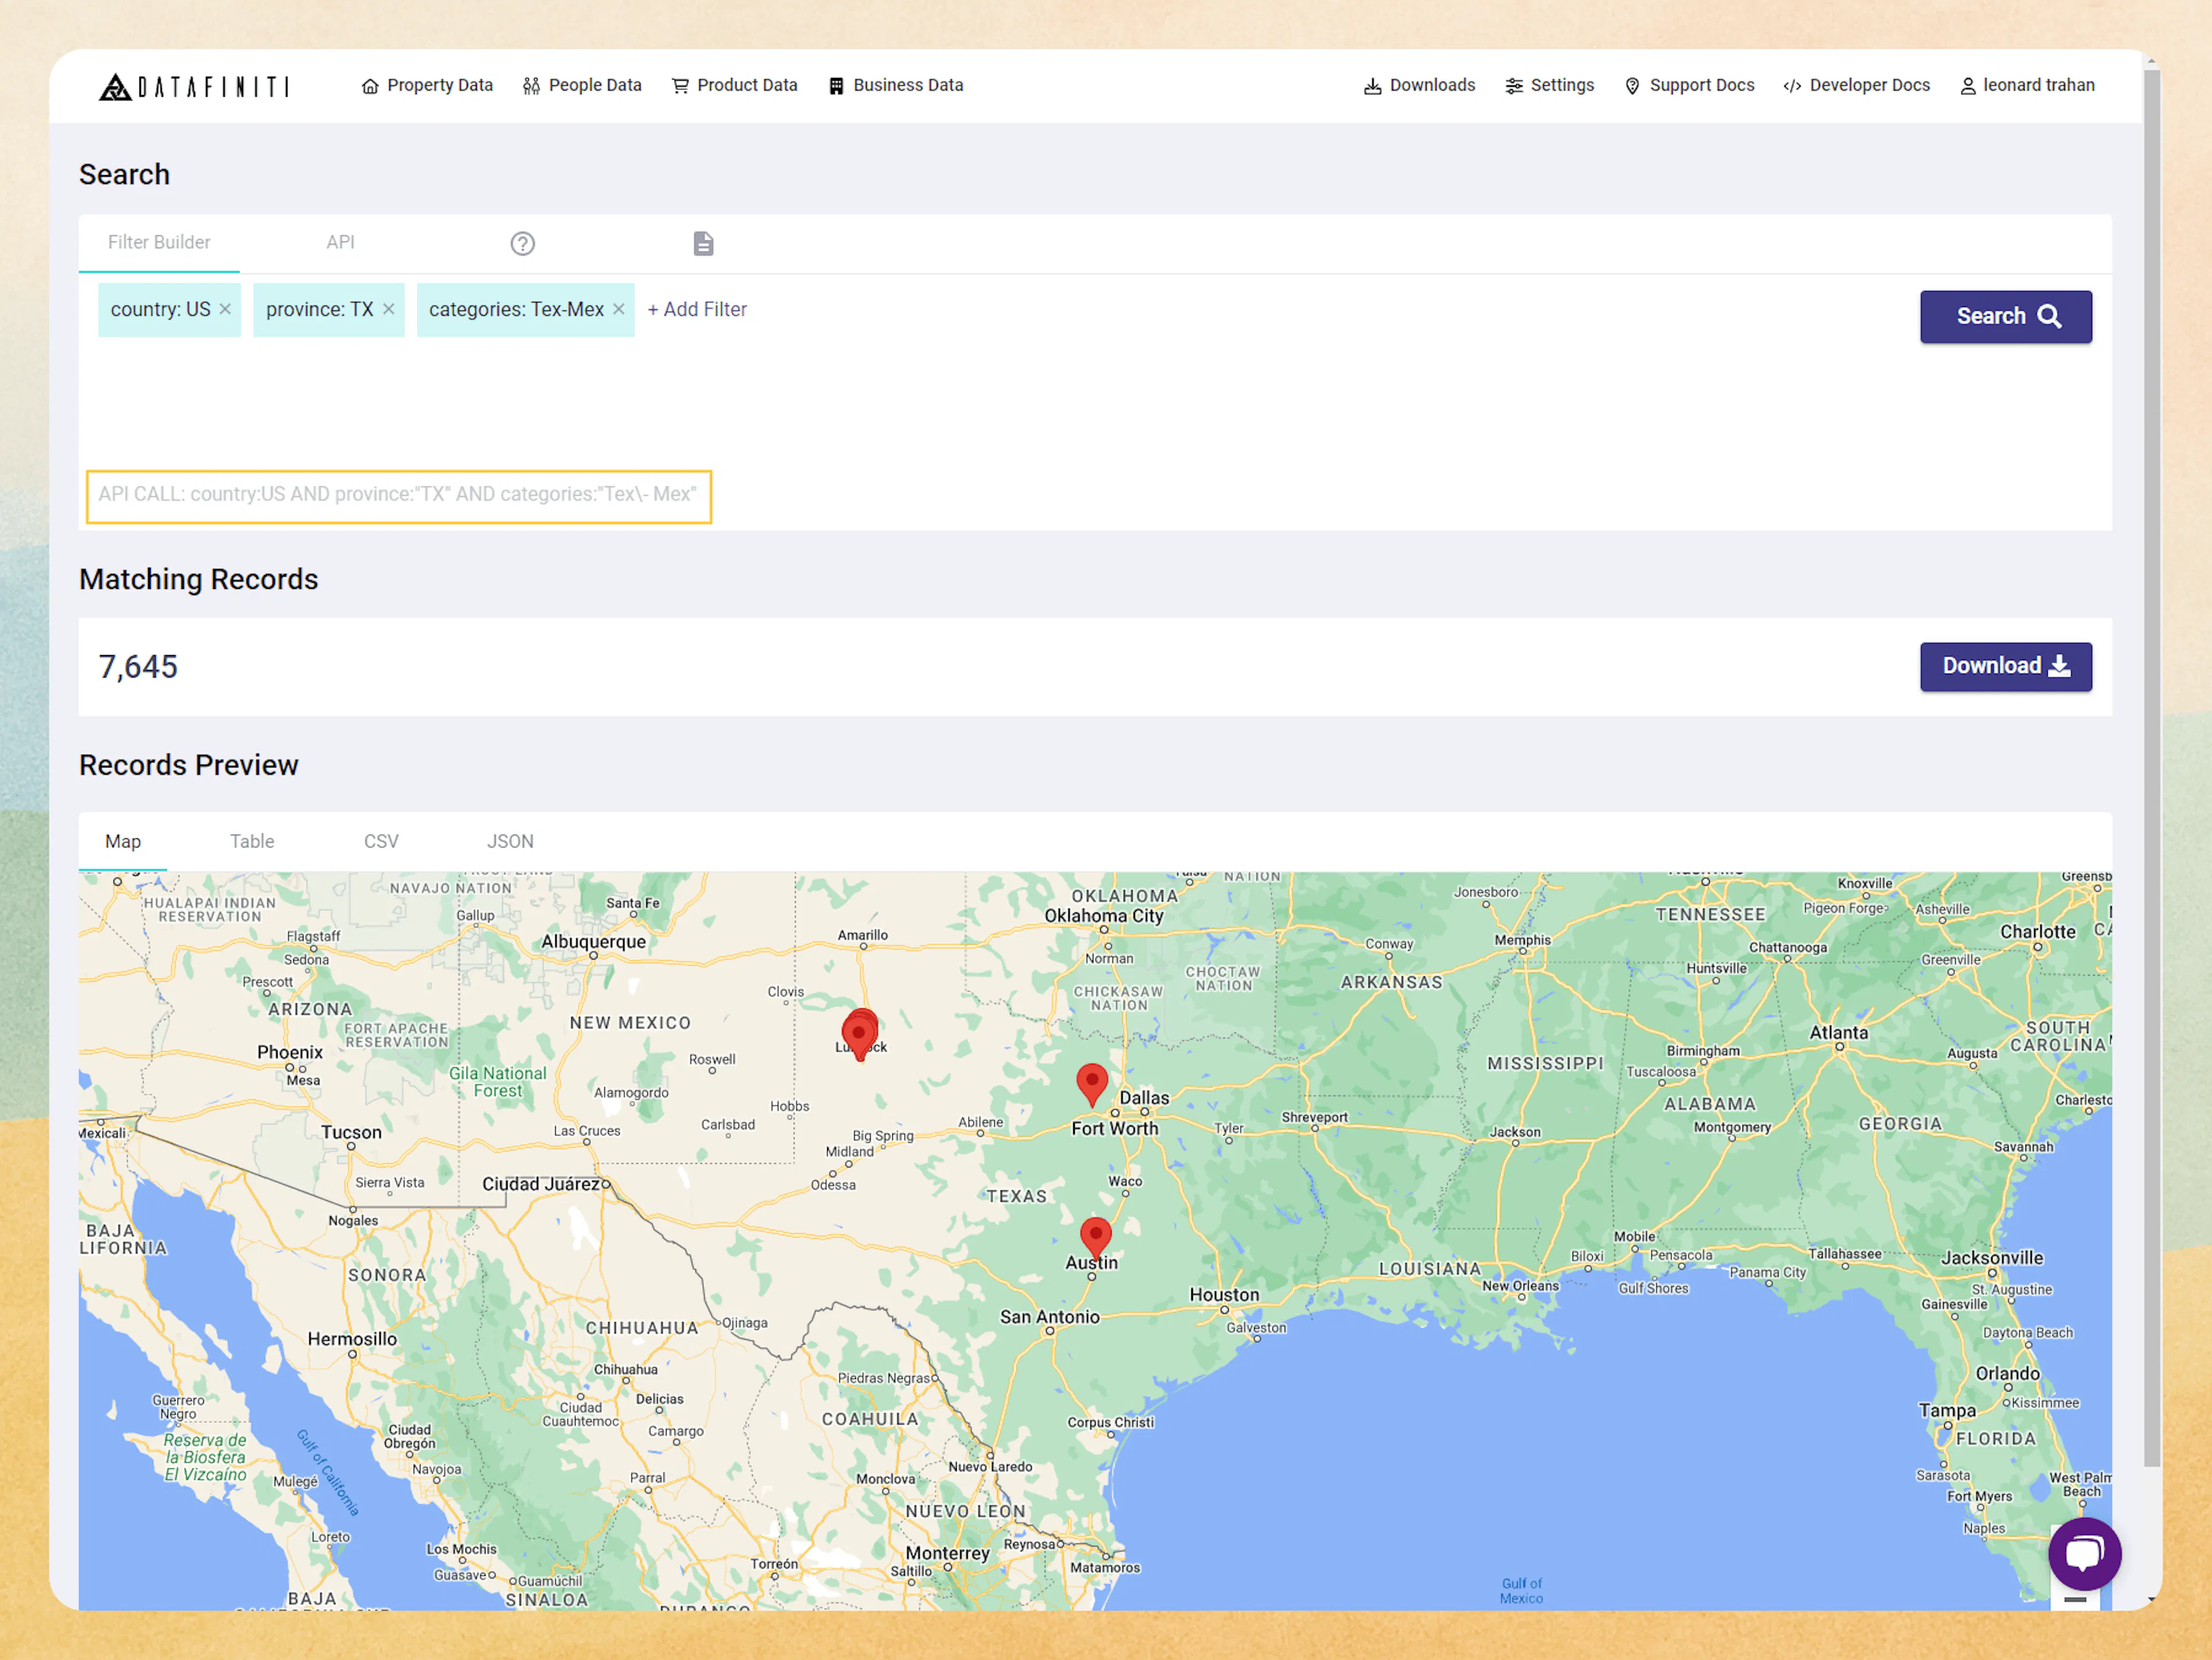Open Developer Docs

click(x=1856, y=85)
